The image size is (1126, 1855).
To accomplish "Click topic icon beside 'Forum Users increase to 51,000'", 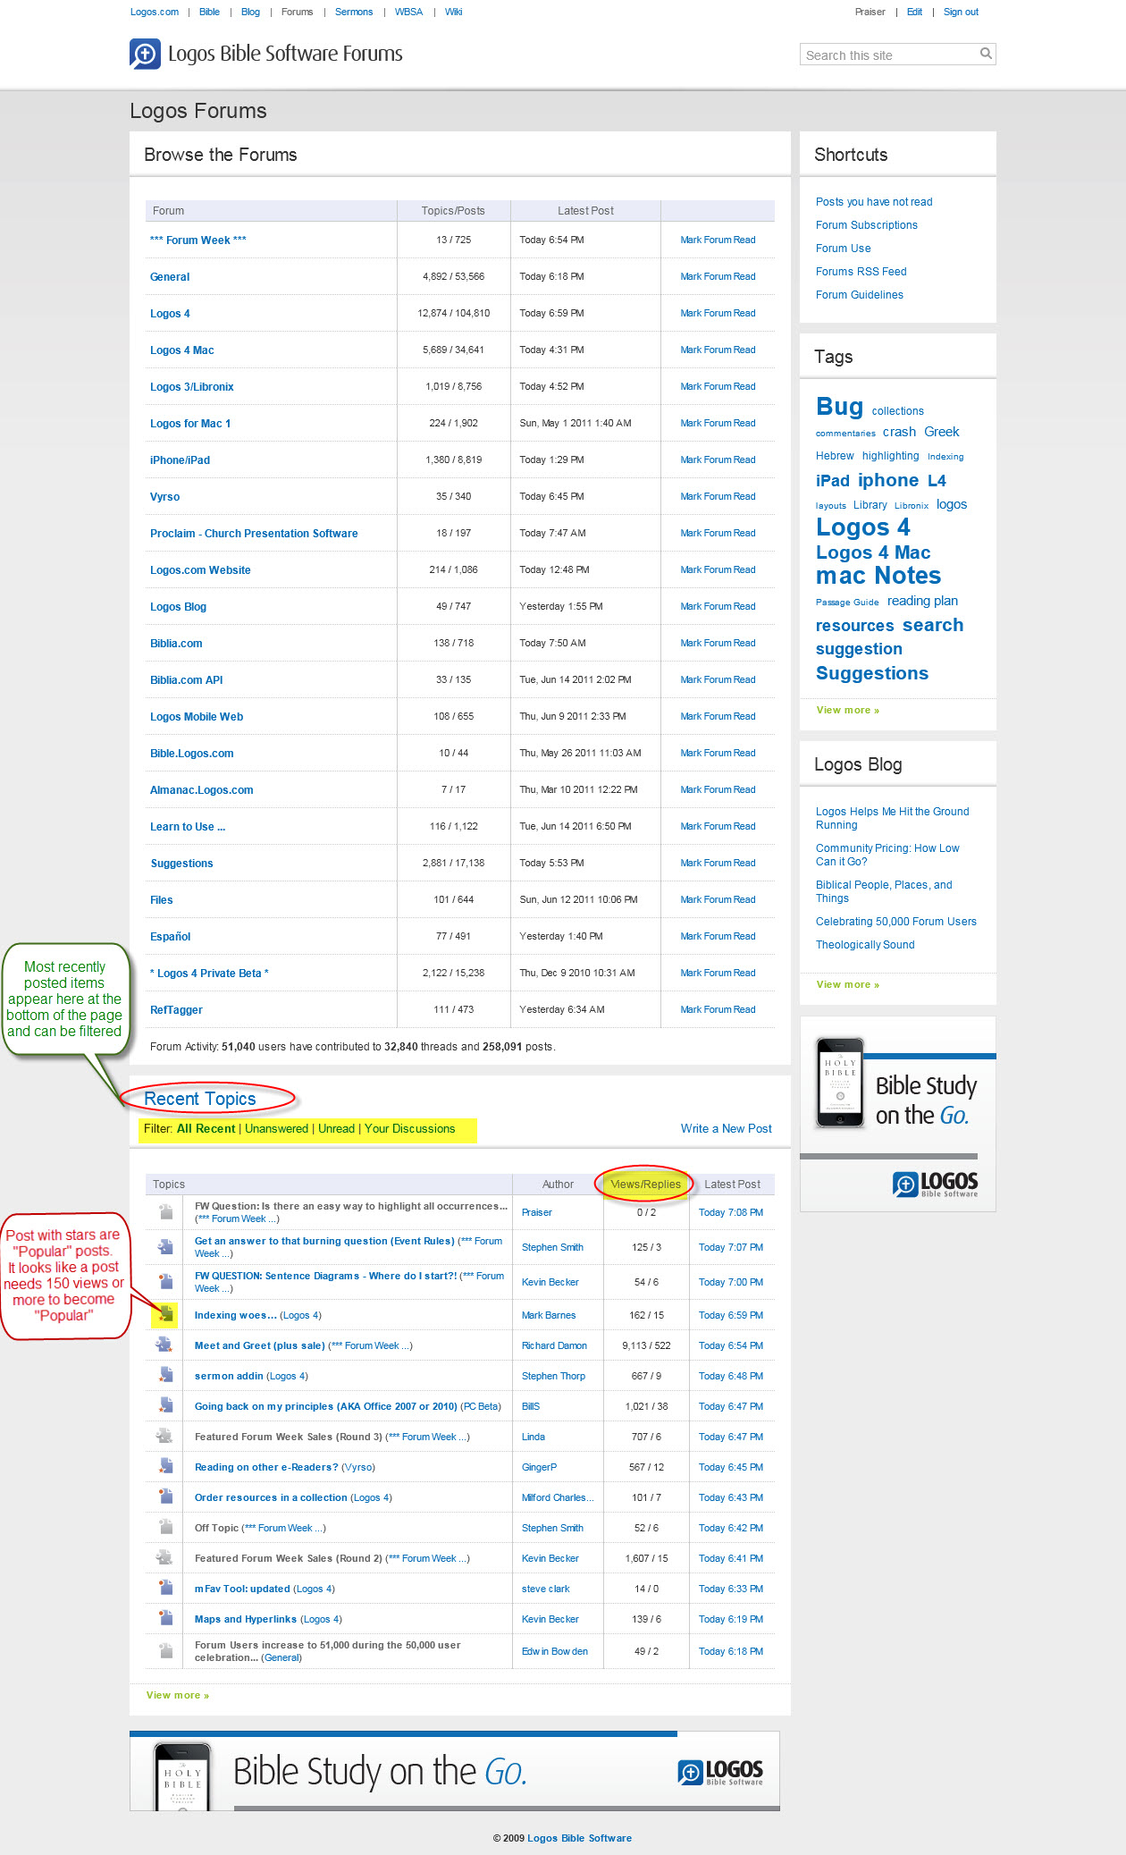I will [x=165, y=1650].
